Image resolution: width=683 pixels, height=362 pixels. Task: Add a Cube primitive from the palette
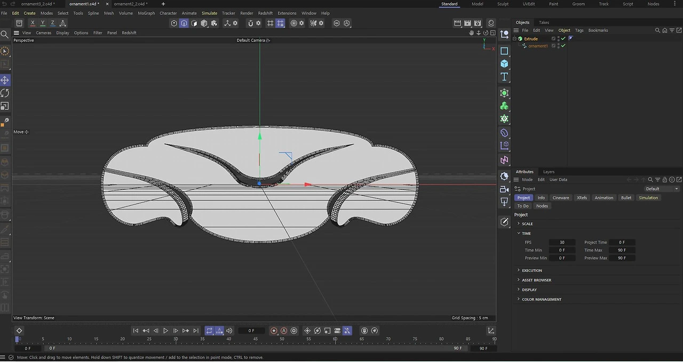point(504,63)
